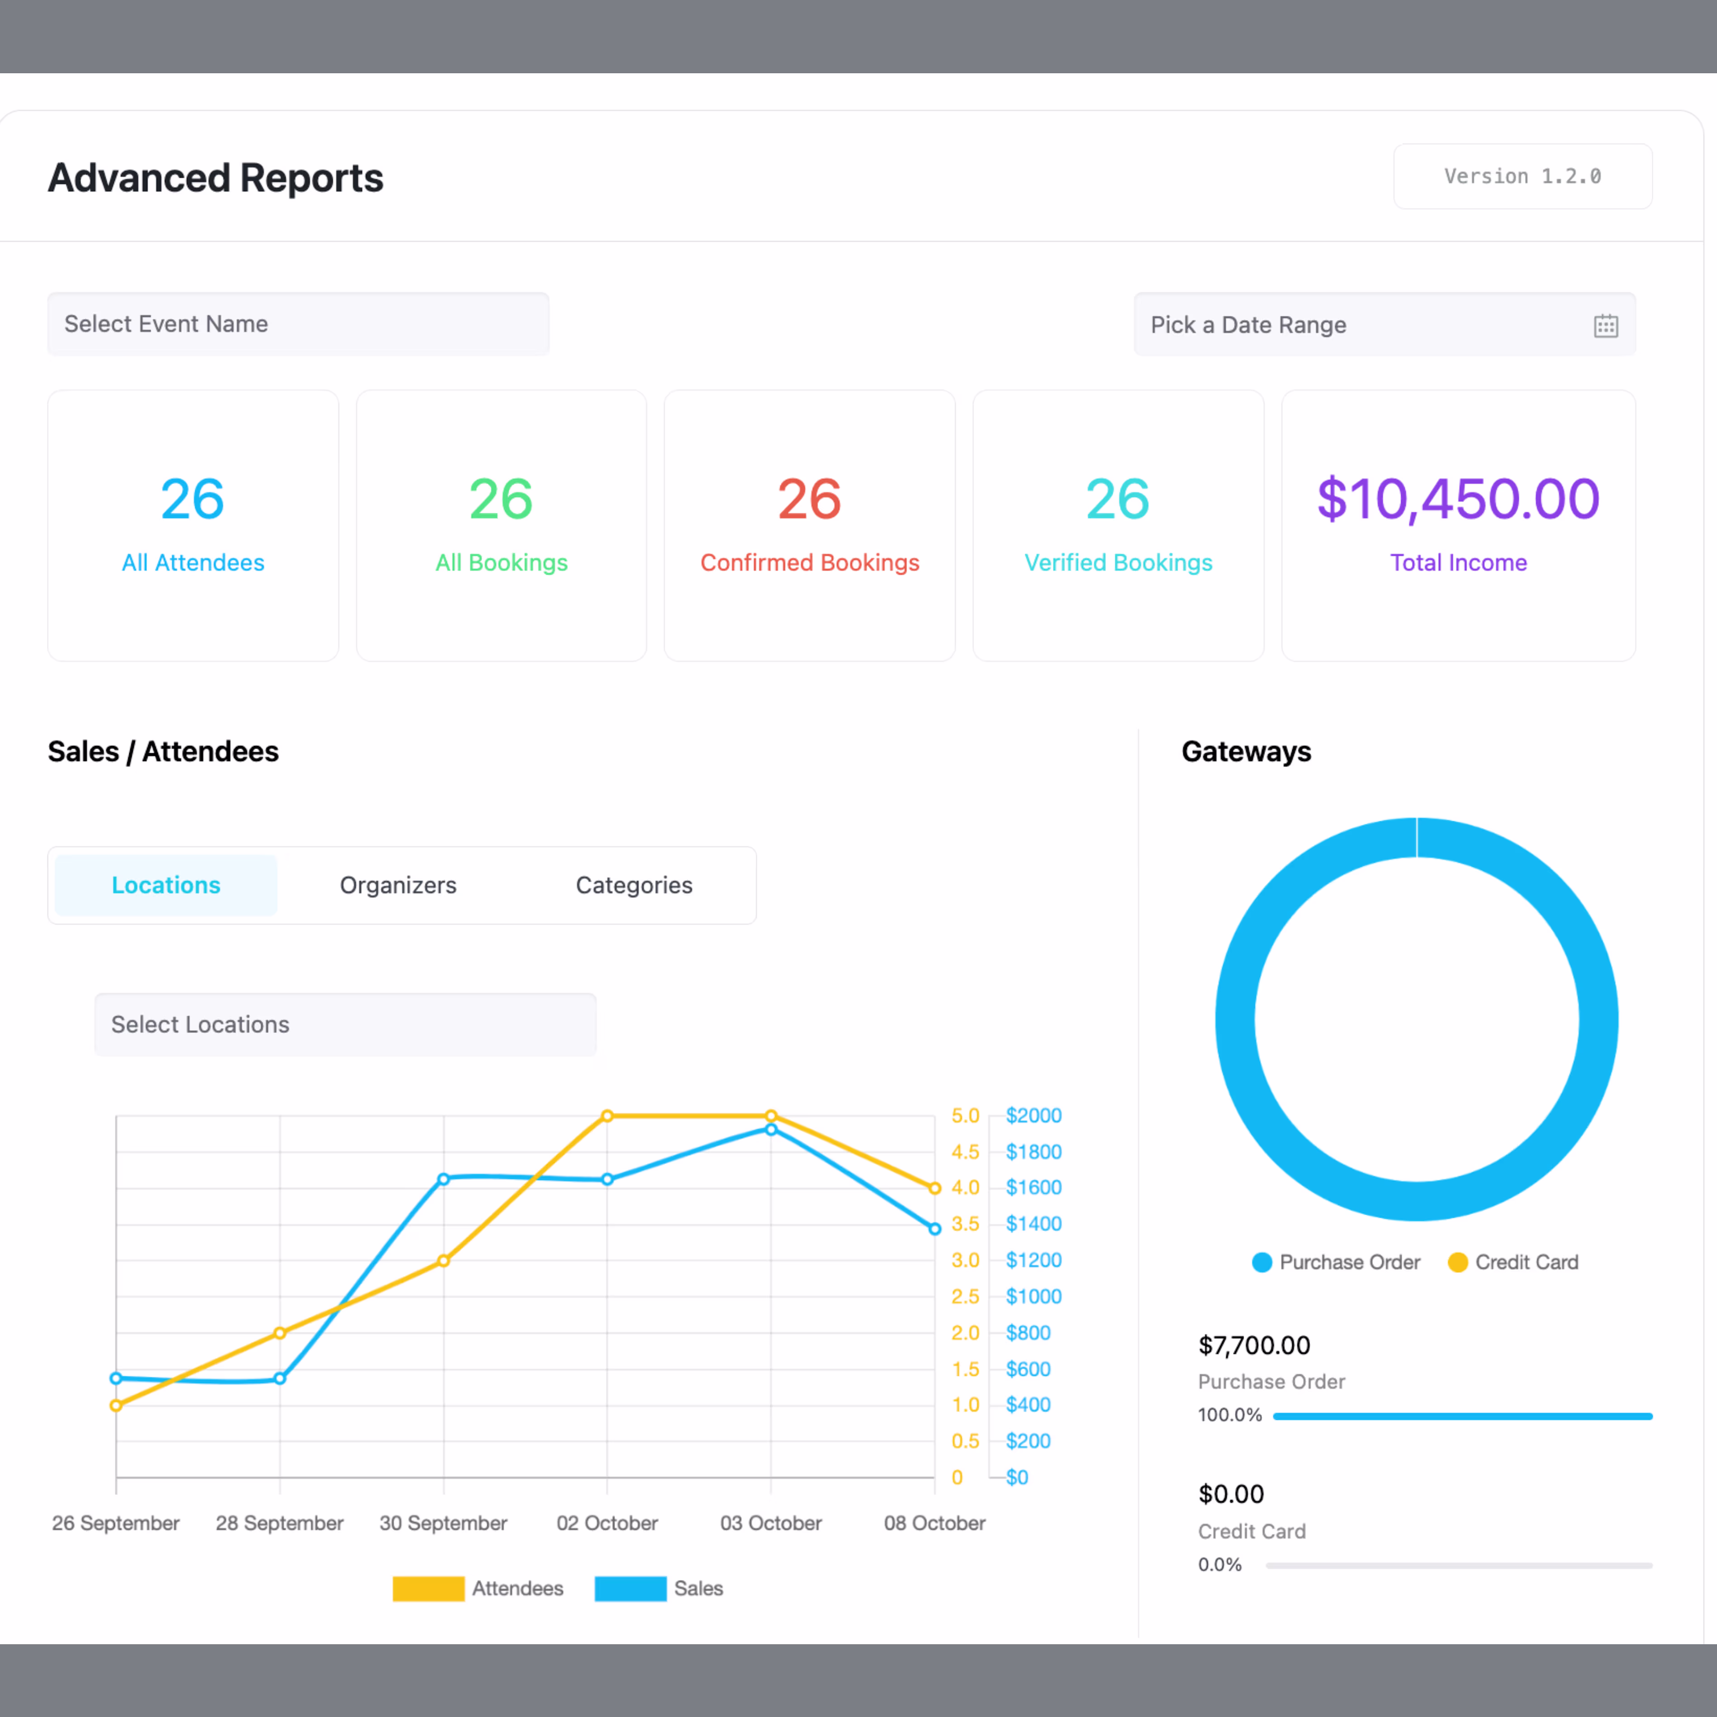The image size is (1717, 1717).
Task: Click the Purchase Order progress bar
Action: [1462, 1416]
